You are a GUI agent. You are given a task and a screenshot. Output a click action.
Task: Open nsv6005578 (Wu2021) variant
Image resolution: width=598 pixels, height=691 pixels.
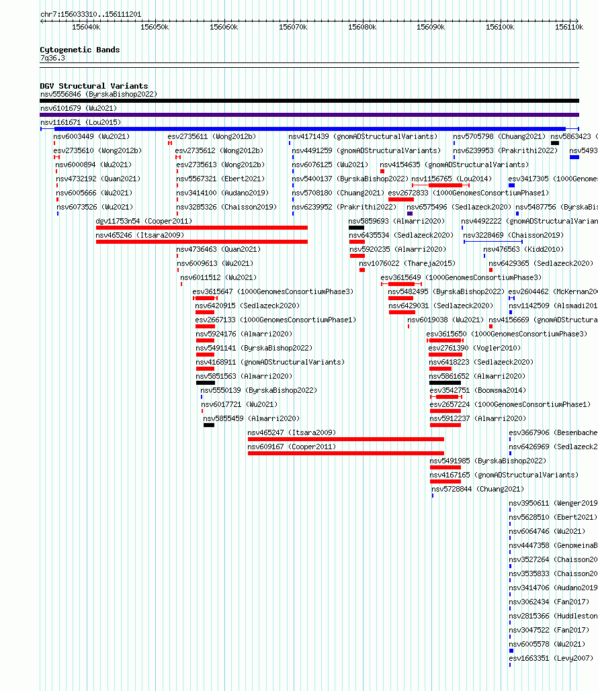pyautogui.click(x=547, y=644)
